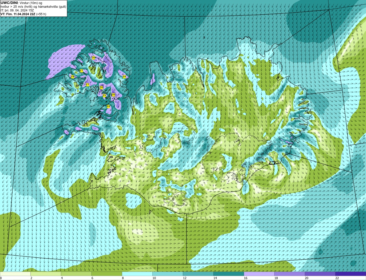Click the scale number 20
The width and height of the screenshot is (366, 280).
pos(307,278)
